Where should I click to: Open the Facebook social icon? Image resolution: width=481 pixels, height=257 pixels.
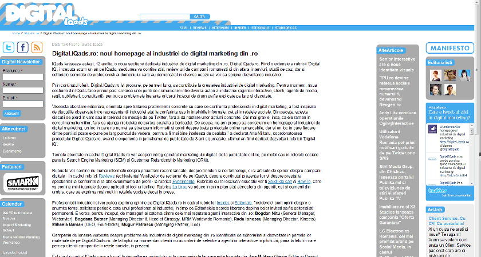pyautogui.click(x=23, y=47)
